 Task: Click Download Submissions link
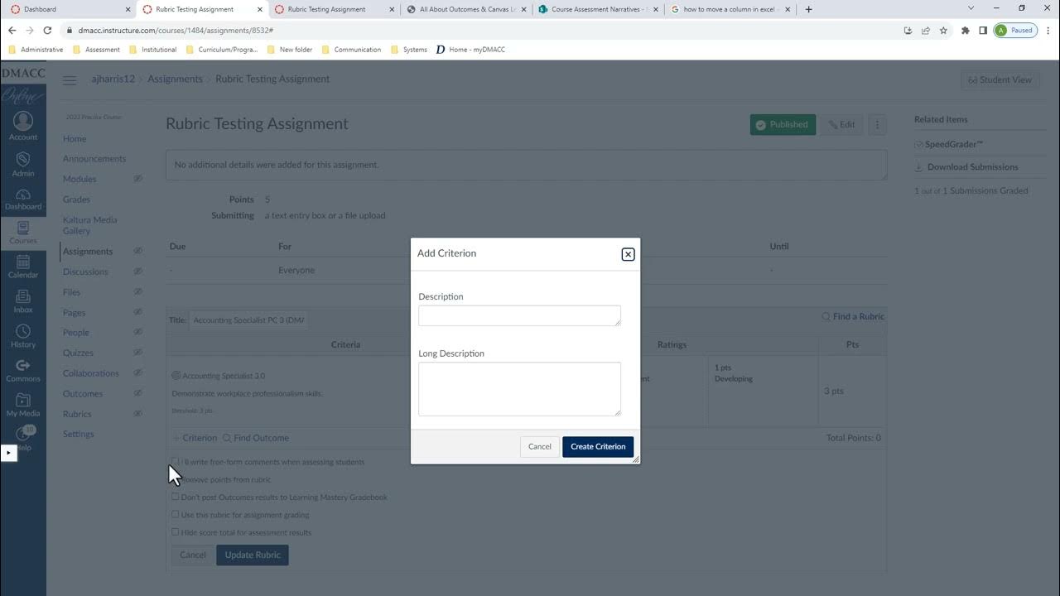(x=972, y=167)
